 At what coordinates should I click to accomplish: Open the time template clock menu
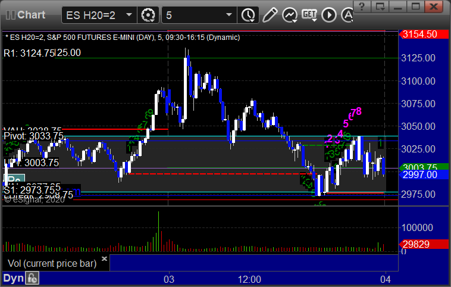pyautogui.click(x=248, y=15)
